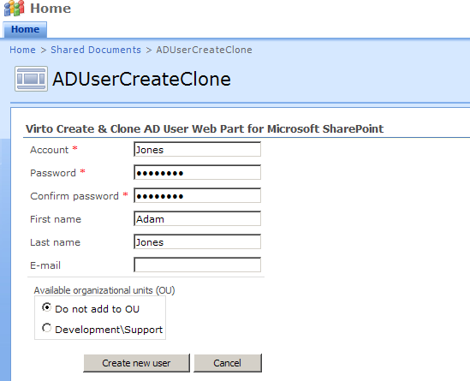The image size is (470, 381).
Task: Open the Home tab
Action: pyautogui.click(x=25, y=29)
